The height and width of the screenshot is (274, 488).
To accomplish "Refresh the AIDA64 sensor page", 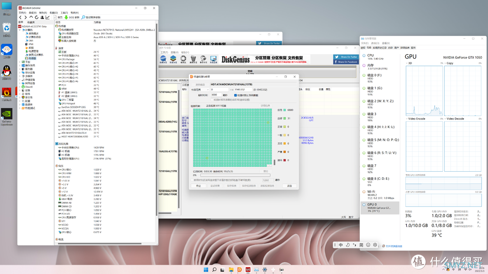I will (37, 18).
